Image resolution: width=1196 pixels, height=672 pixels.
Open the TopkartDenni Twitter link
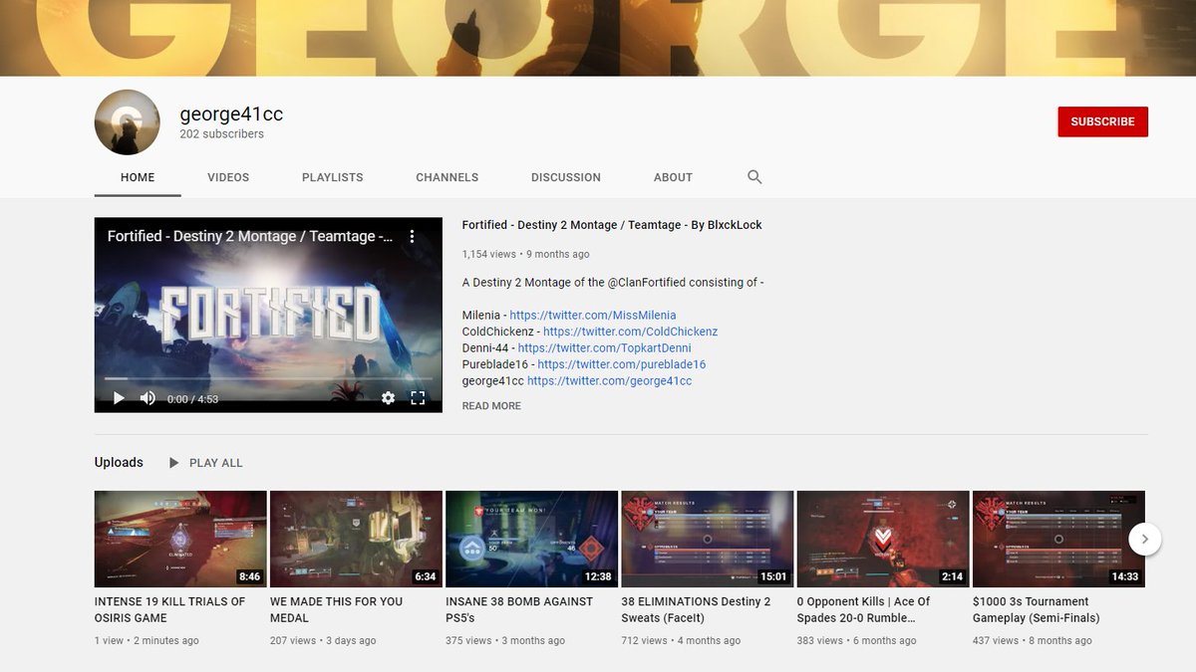(604, 348)
